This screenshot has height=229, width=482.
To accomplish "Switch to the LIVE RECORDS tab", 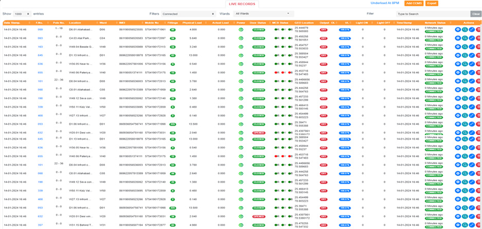I will point(242,4).
